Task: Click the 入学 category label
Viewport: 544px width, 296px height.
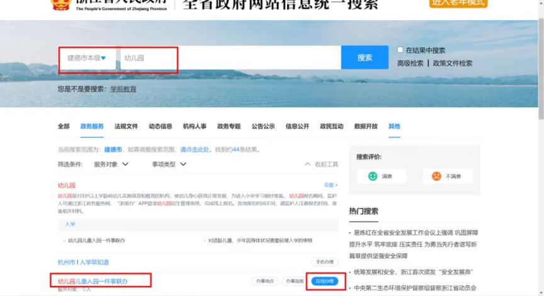Action: pos(70,224)
